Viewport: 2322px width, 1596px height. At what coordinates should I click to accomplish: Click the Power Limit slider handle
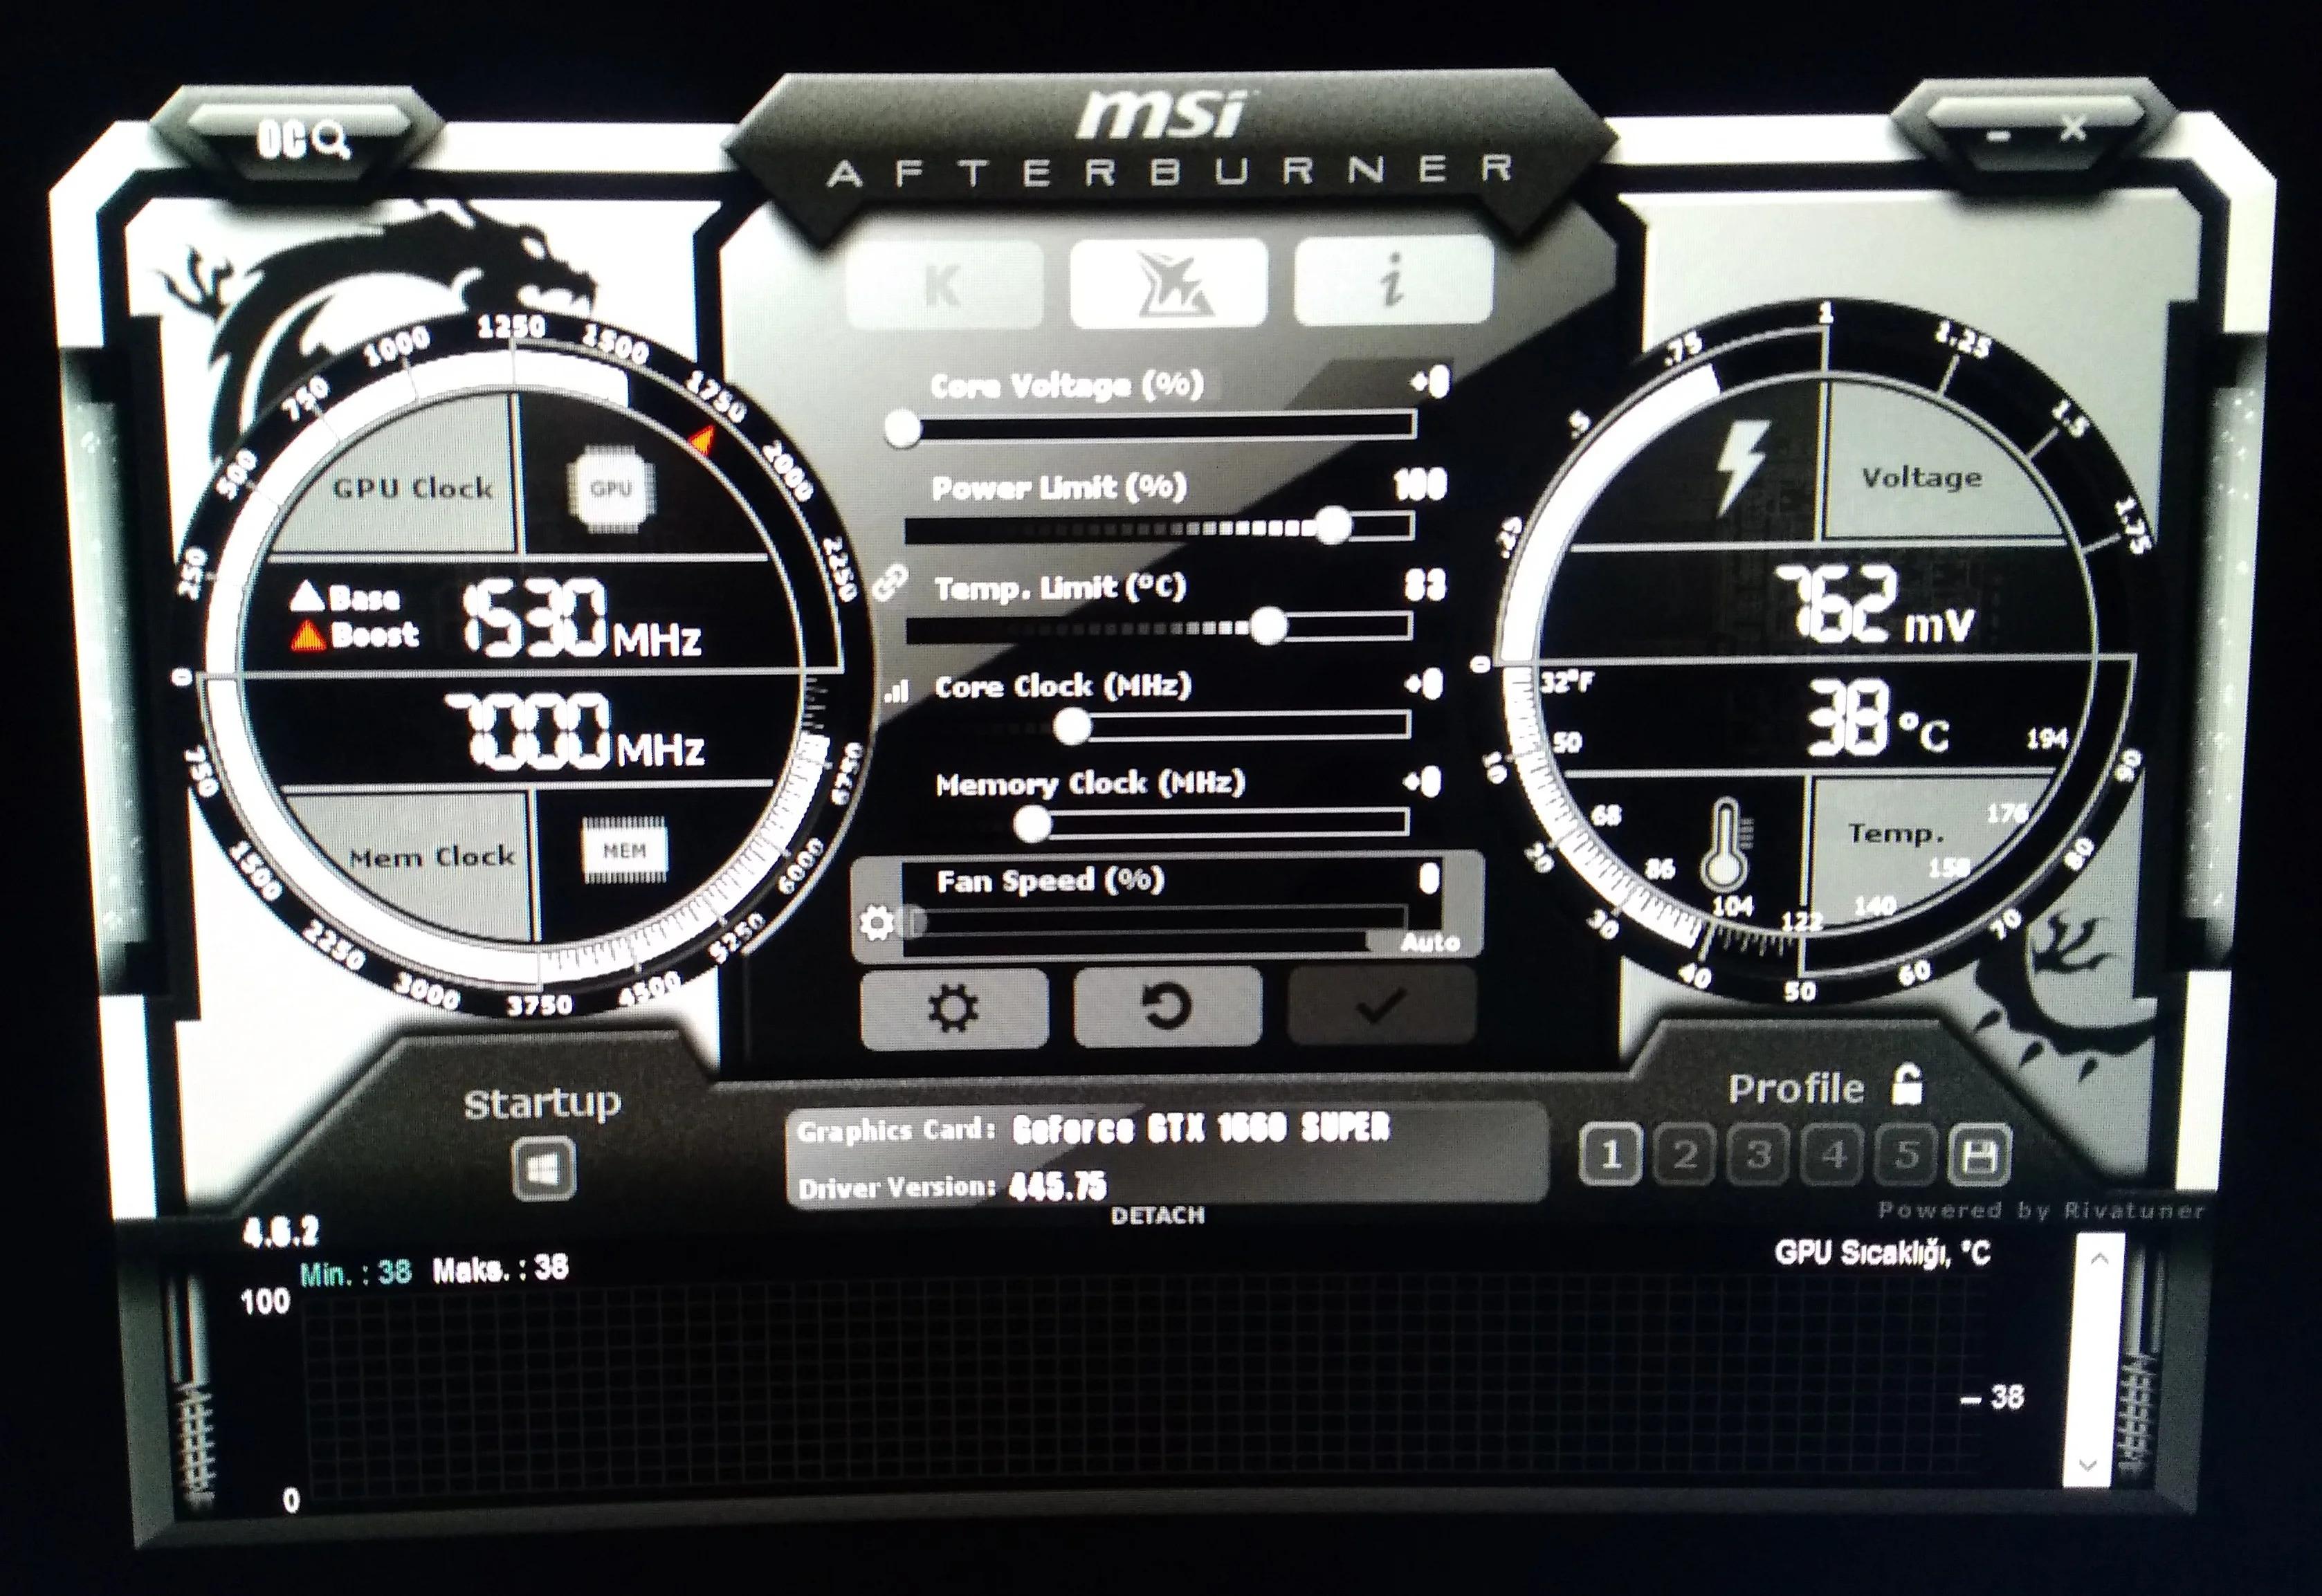click(x=1332, y=525)
